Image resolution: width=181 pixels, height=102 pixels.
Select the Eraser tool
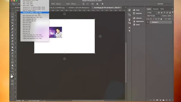click(12, 41)
